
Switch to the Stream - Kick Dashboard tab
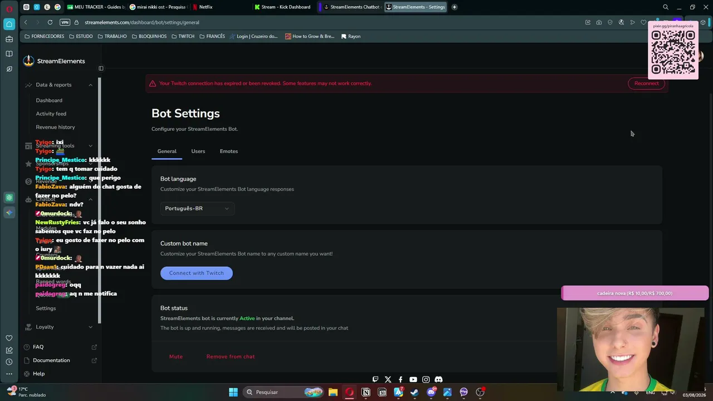[x=282, y=7]
